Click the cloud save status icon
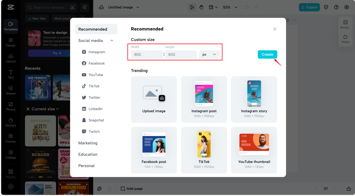 click(x=101, y=7)
